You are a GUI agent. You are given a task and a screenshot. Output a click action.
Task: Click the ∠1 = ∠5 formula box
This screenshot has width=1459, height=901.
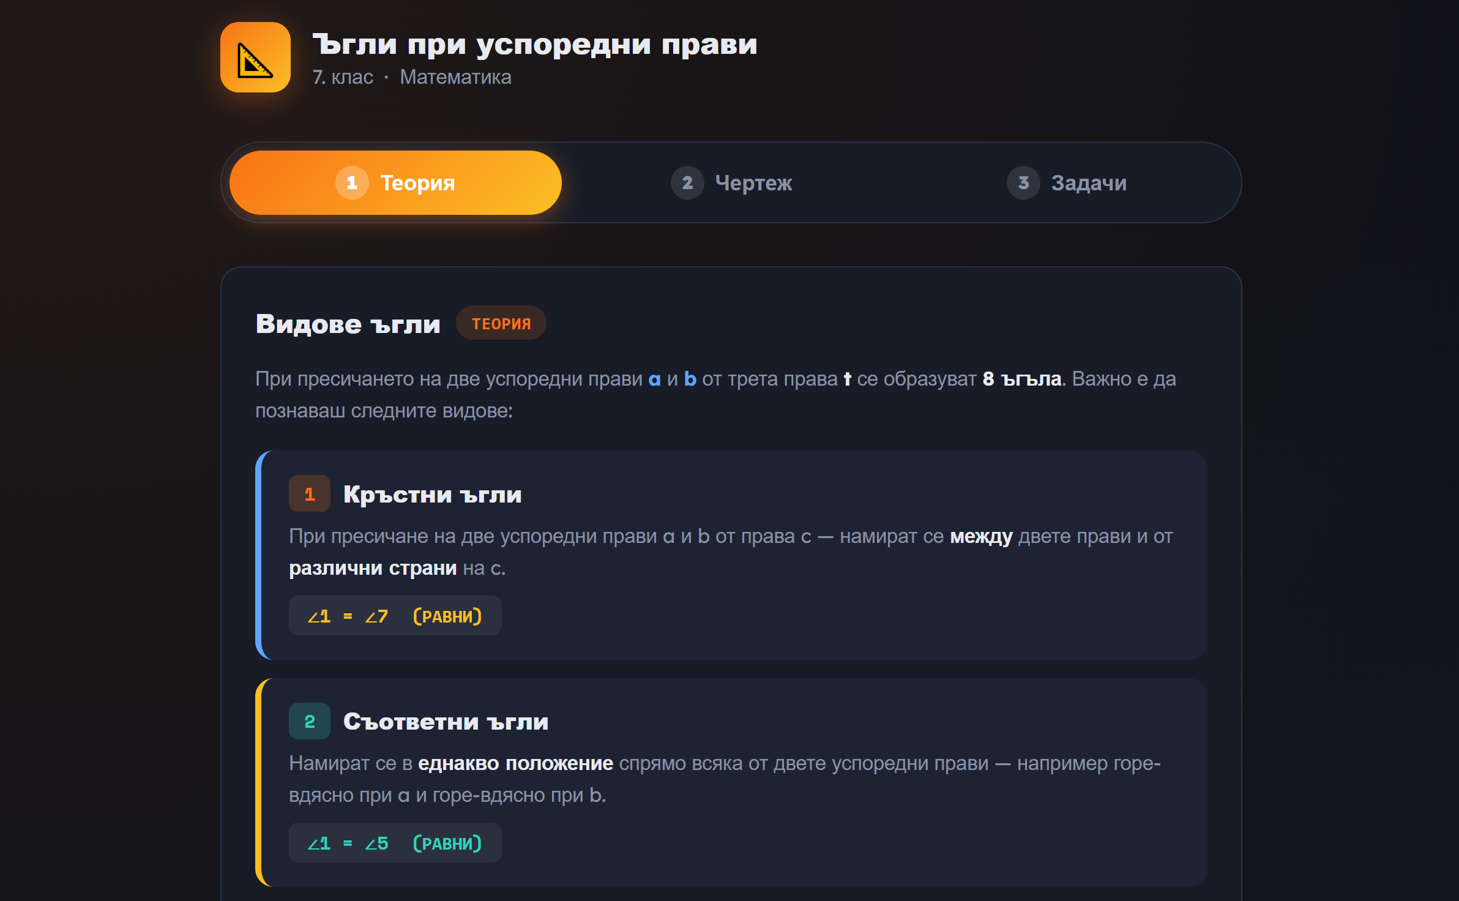pos(395,843)
